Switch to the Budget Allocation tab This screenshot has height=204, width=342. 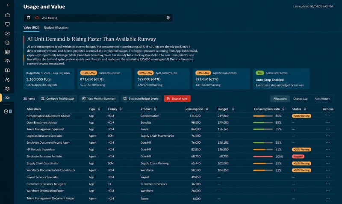(56, 27)
